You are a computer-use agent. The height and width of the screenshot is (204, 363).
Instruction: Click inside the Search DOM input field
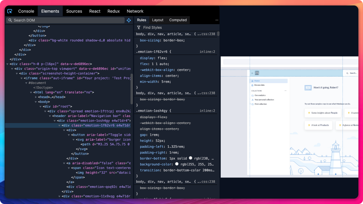[53, 20]
